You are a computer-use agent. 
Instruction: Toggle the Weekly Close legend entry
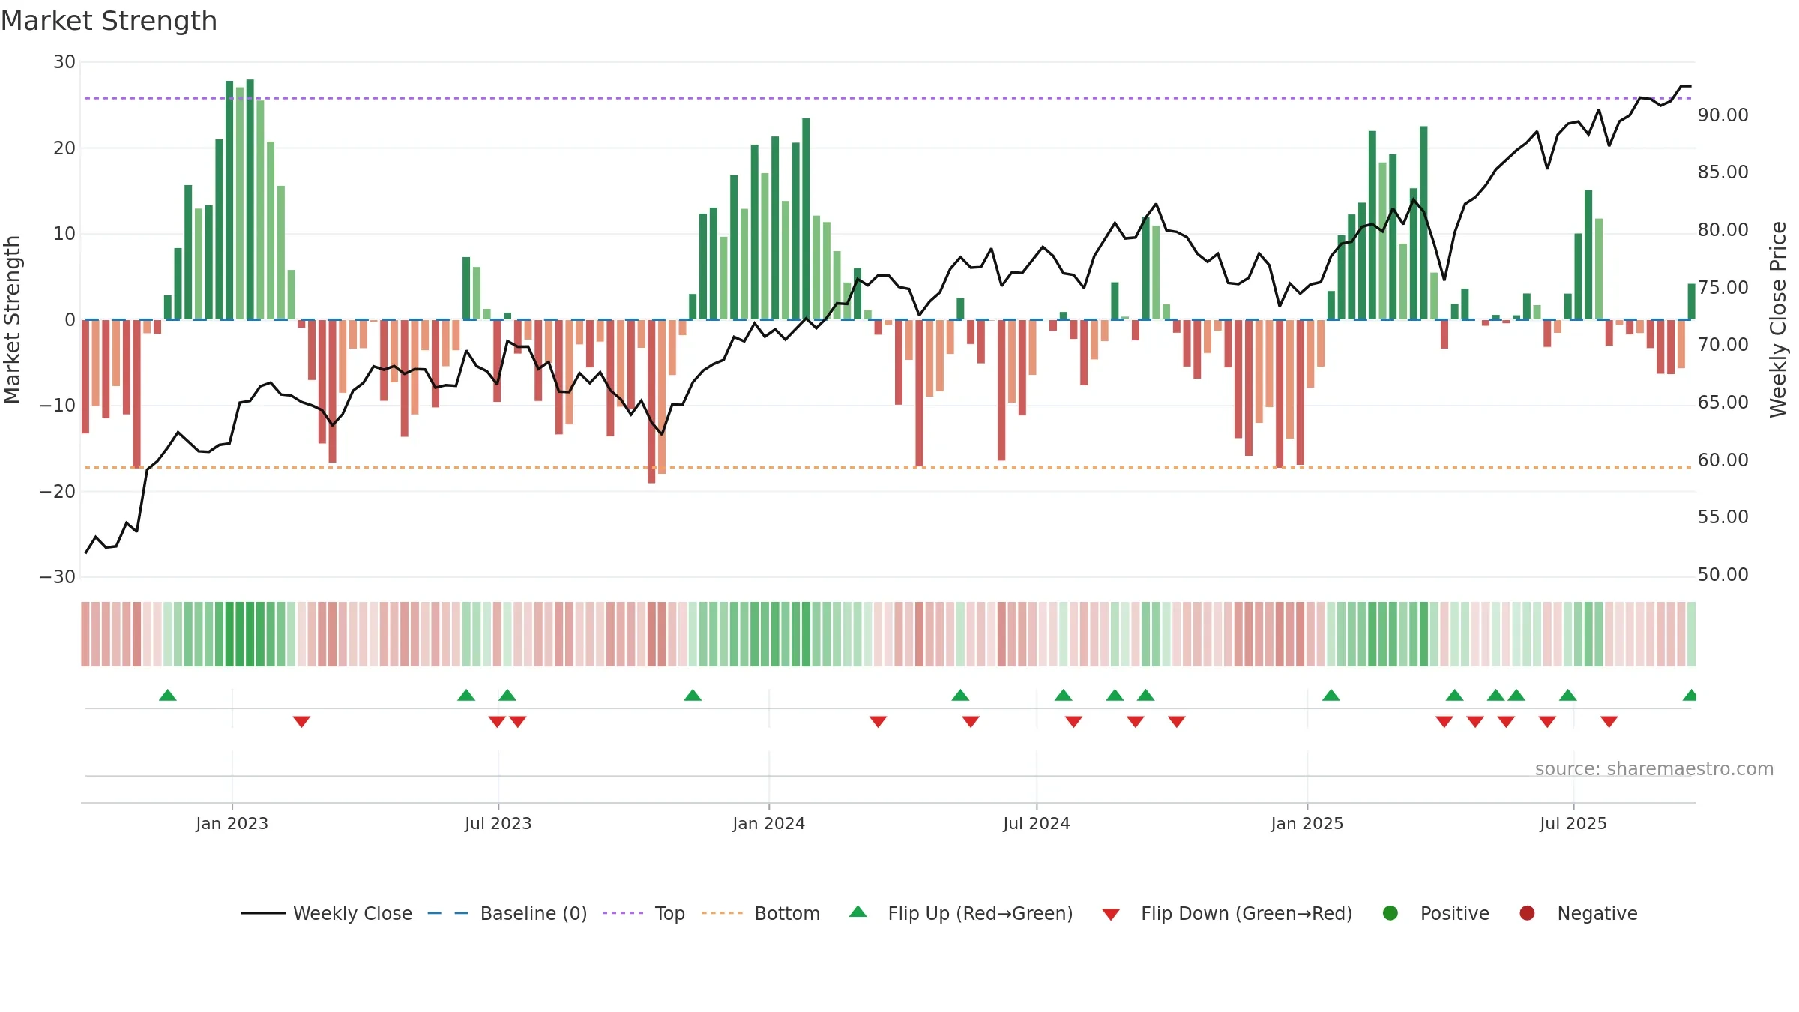[326, 913]
